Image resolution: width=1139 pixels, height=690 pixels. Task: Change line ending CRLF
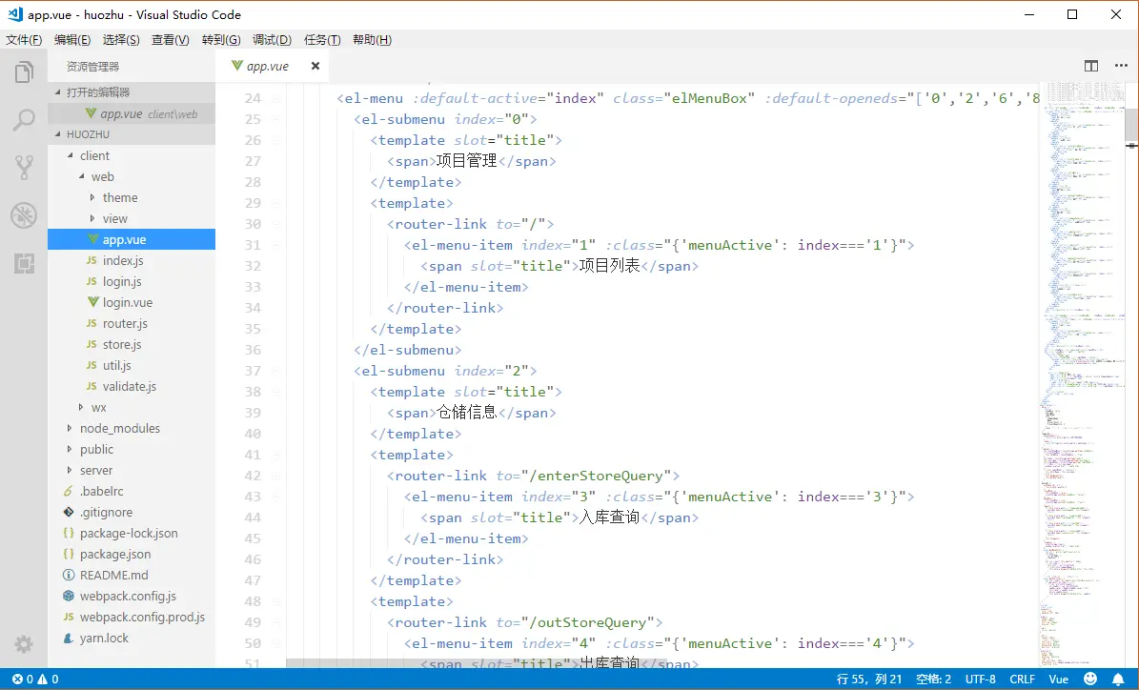click(x=1022, y=680)
